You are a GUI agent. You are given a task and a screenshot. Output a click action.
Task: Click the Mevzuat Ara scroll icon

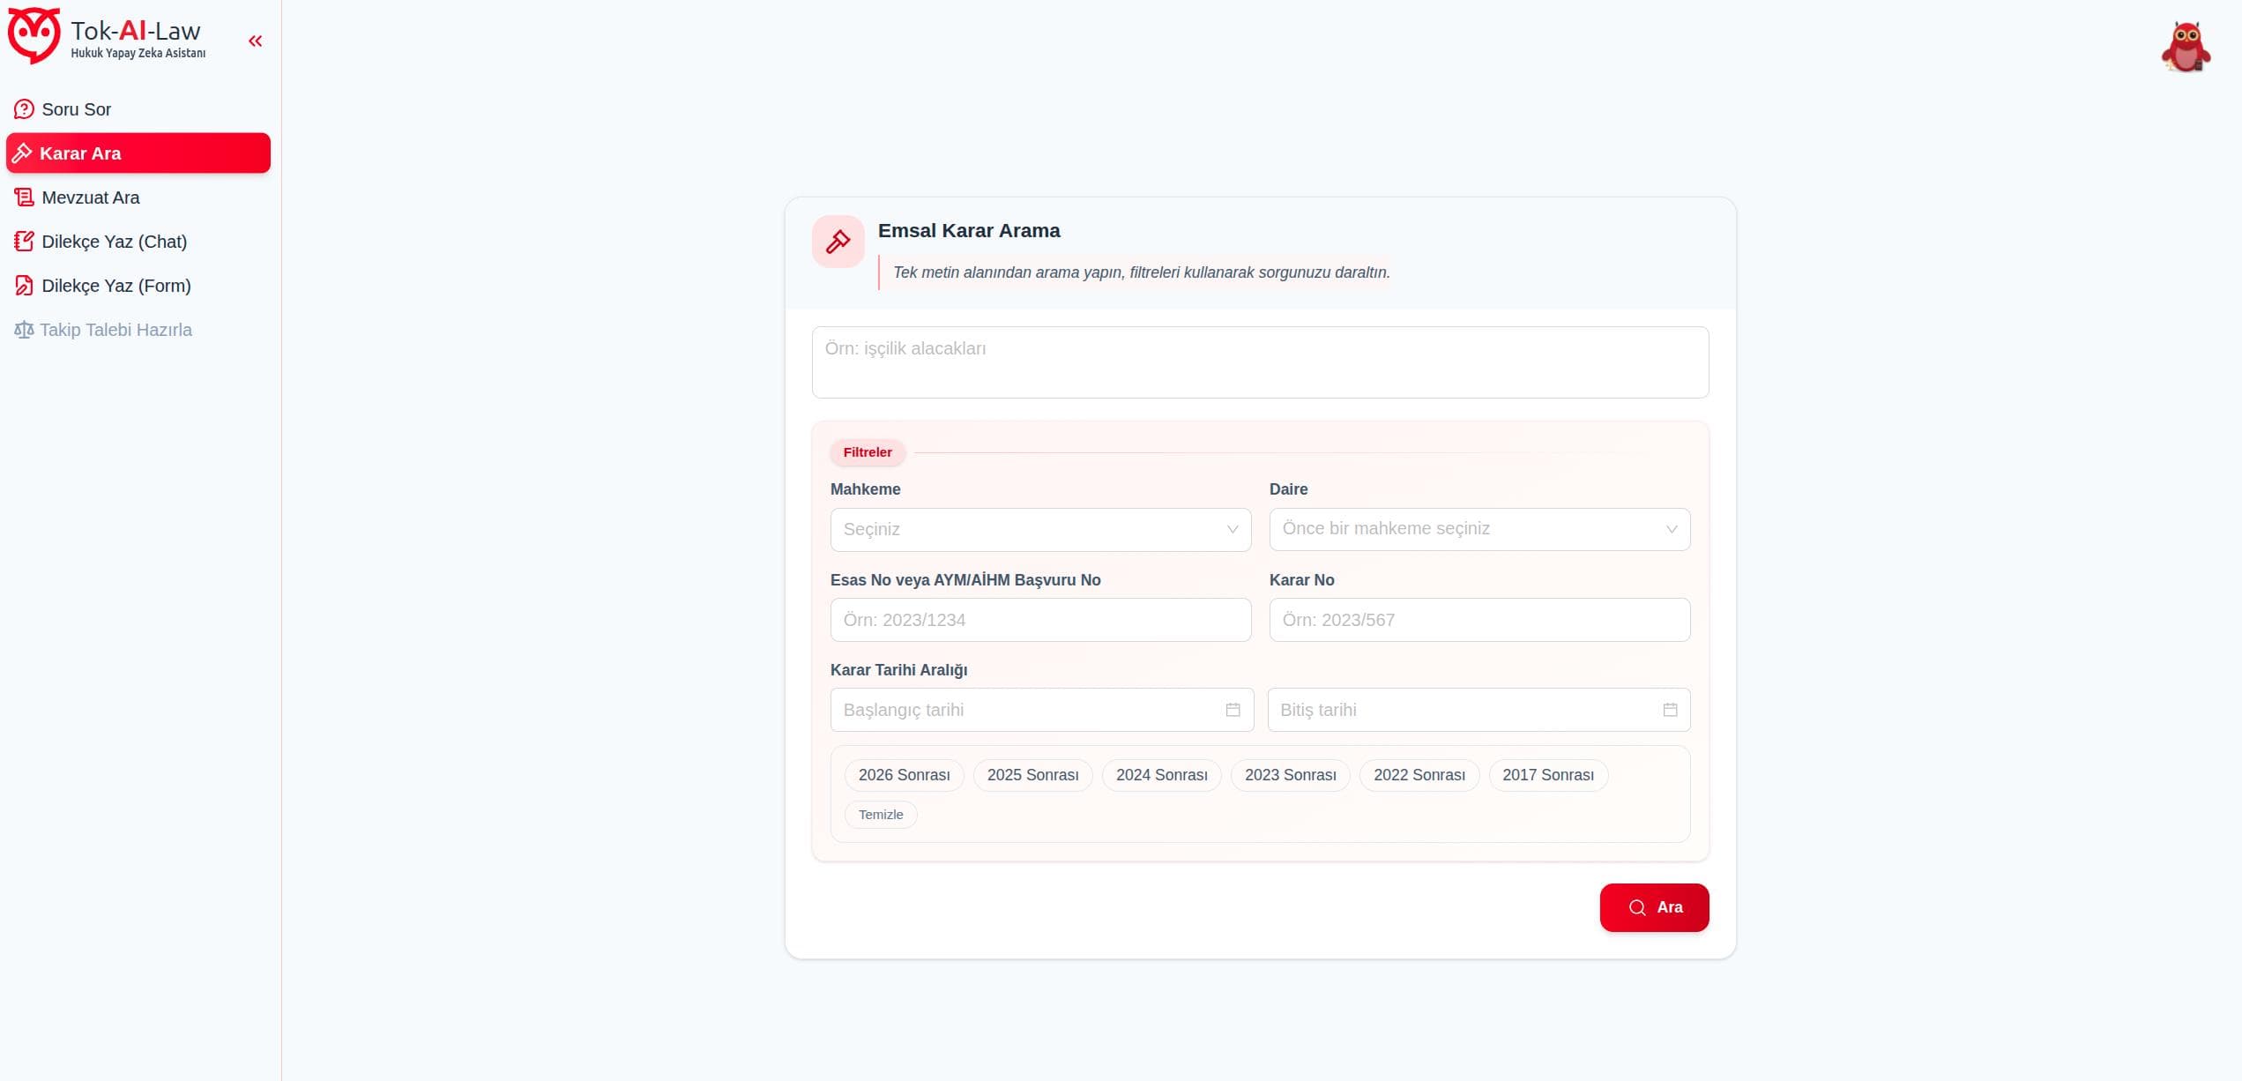click(24, 198)
